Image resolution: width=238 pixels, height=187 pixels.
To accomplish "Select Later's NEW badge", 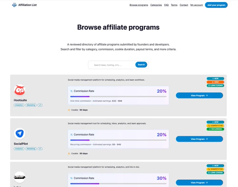I will (x=215, y=166).
